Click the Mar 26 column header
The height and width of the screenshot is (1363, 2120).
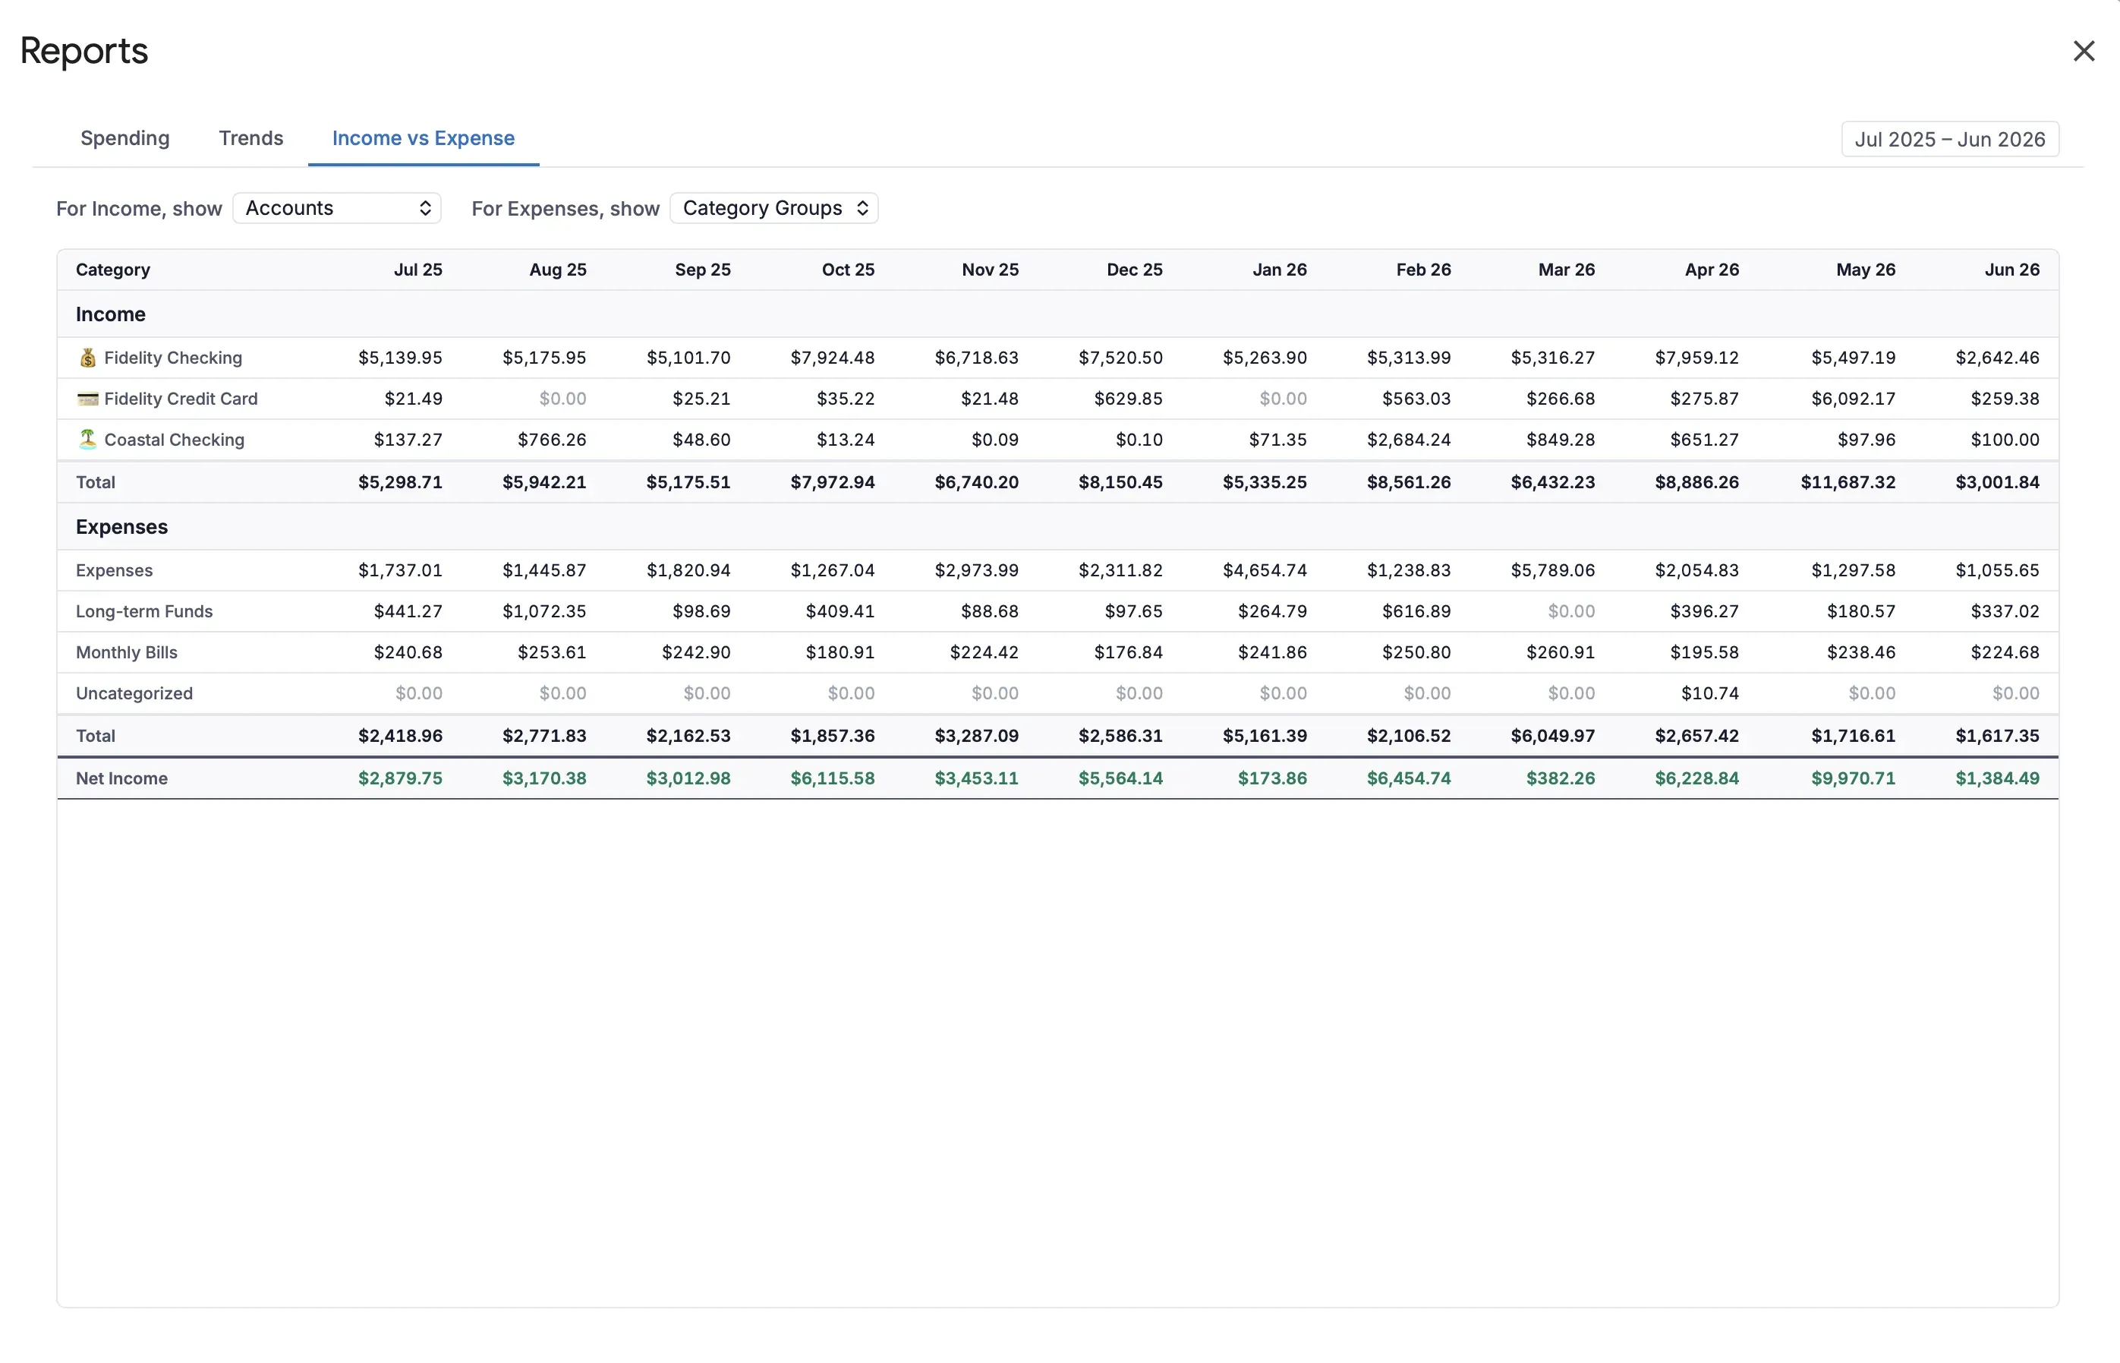tap(1567, 270)
